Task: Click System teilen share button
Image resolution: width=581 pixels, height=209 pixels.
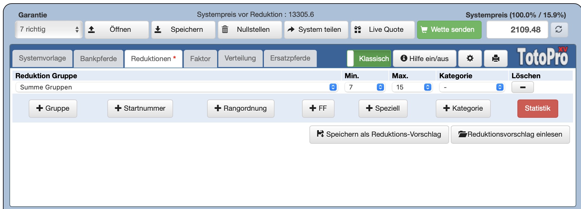Action: point(316,30)
